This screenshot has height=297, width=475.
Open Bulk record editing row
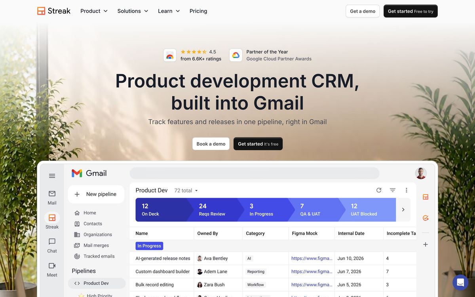pos(154,284)
